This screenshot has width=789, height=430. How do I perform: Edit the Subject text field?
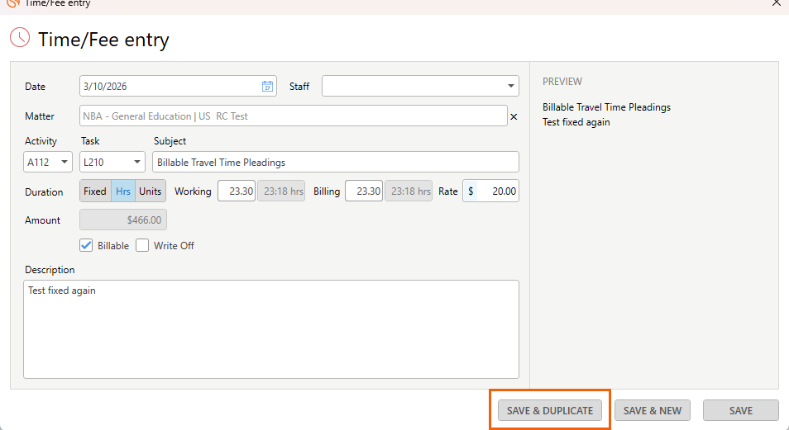pos(335,163)
